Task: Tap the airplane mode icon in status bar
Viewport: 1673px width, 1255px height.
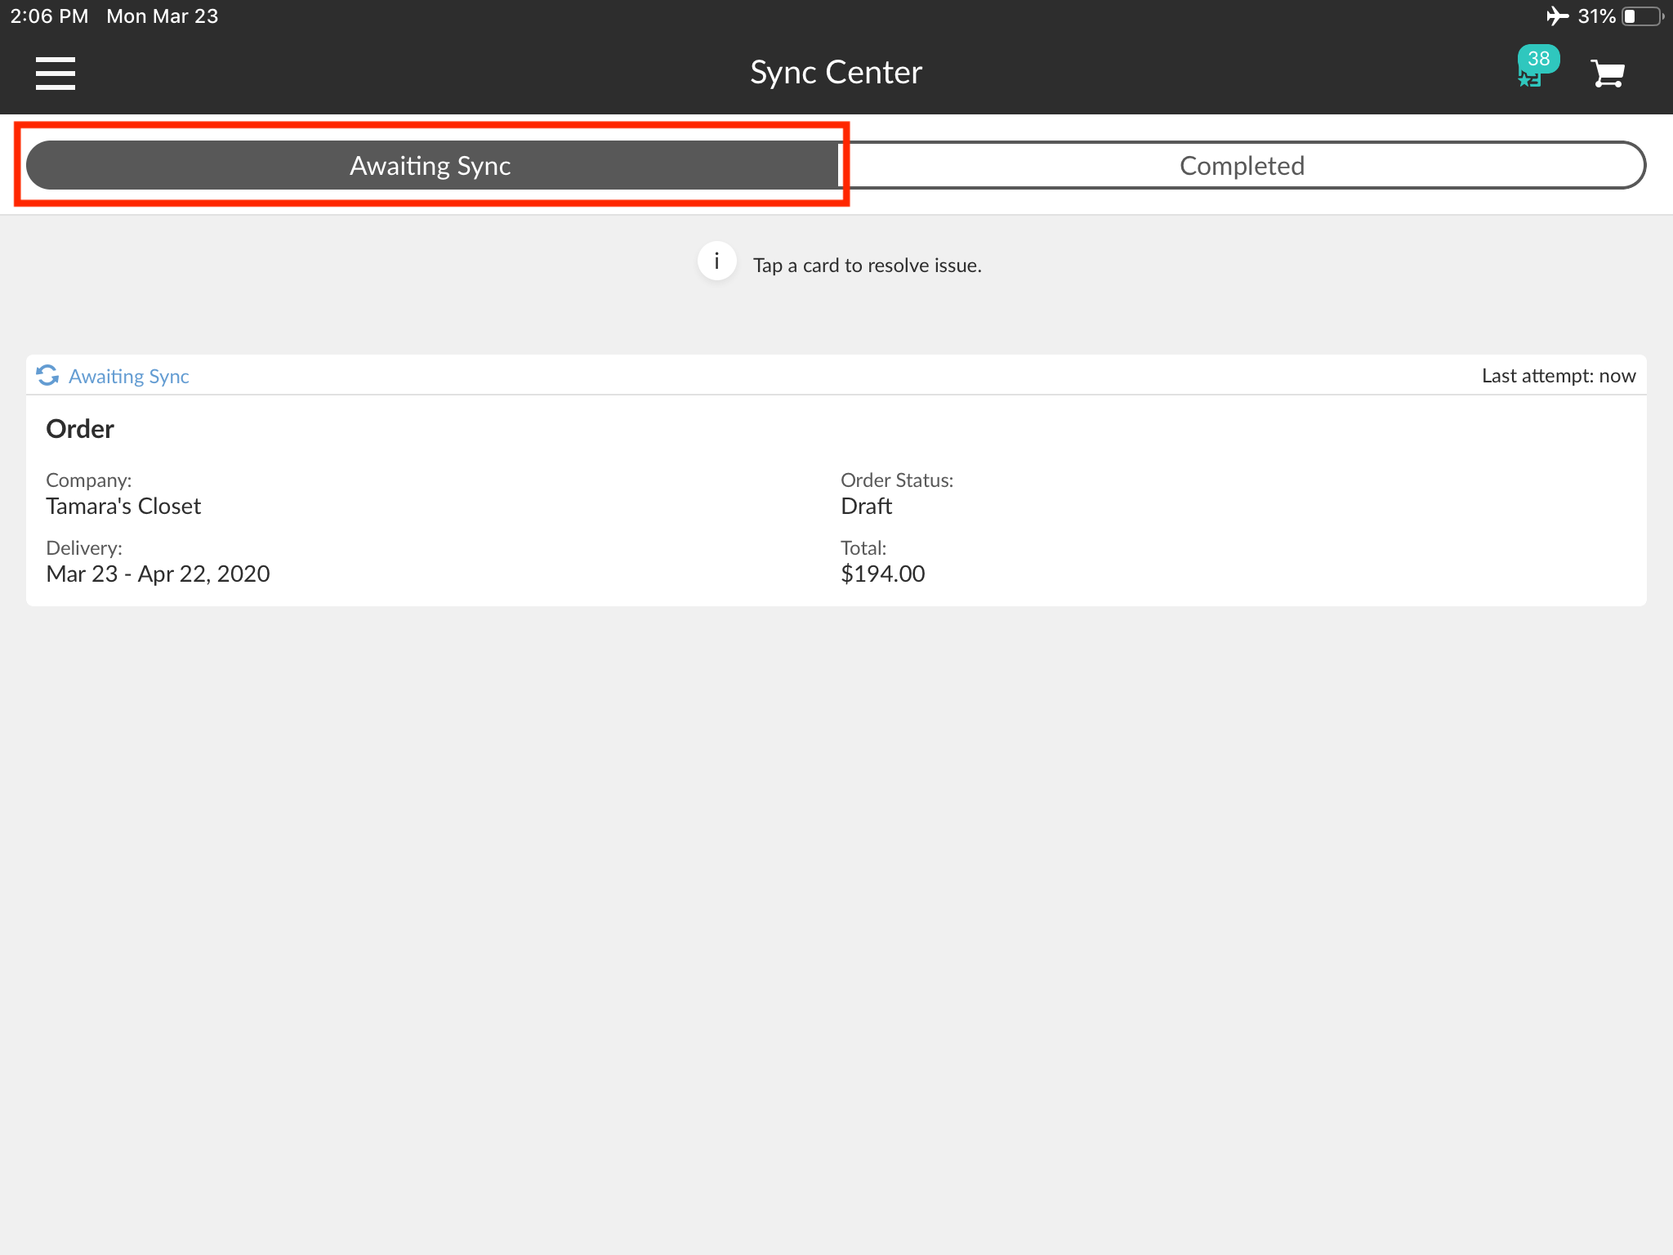Action: [x=1558, y=16]
